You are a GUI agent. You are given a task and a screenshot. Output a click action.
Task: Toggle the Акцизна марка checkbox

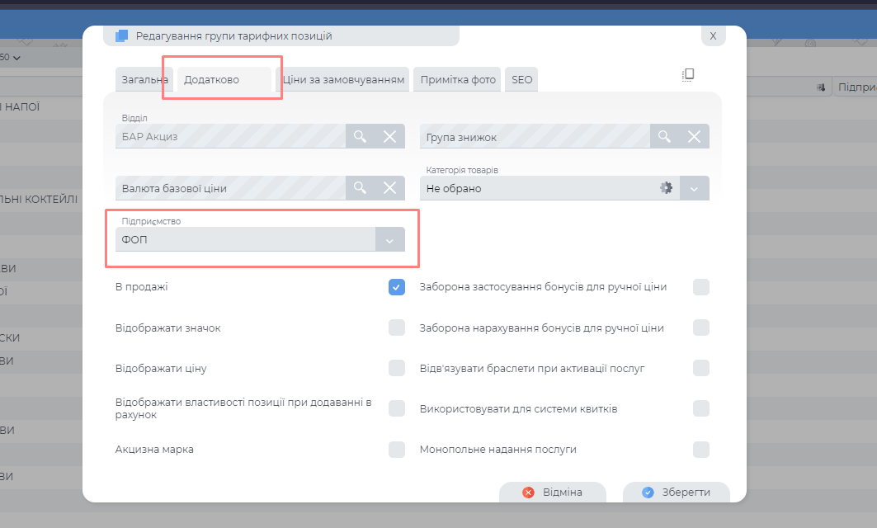coord(397,450)
